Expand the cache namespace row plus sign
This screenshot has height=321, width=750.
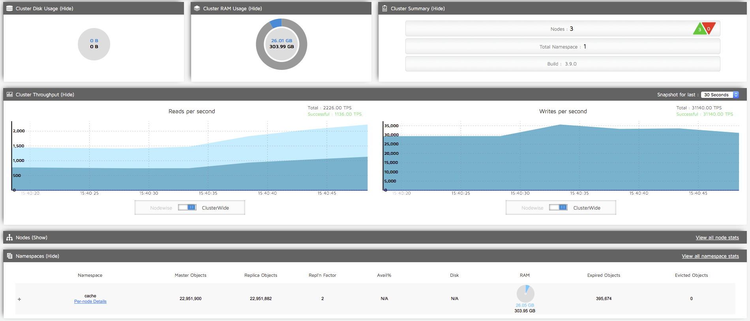click(19, 299)
